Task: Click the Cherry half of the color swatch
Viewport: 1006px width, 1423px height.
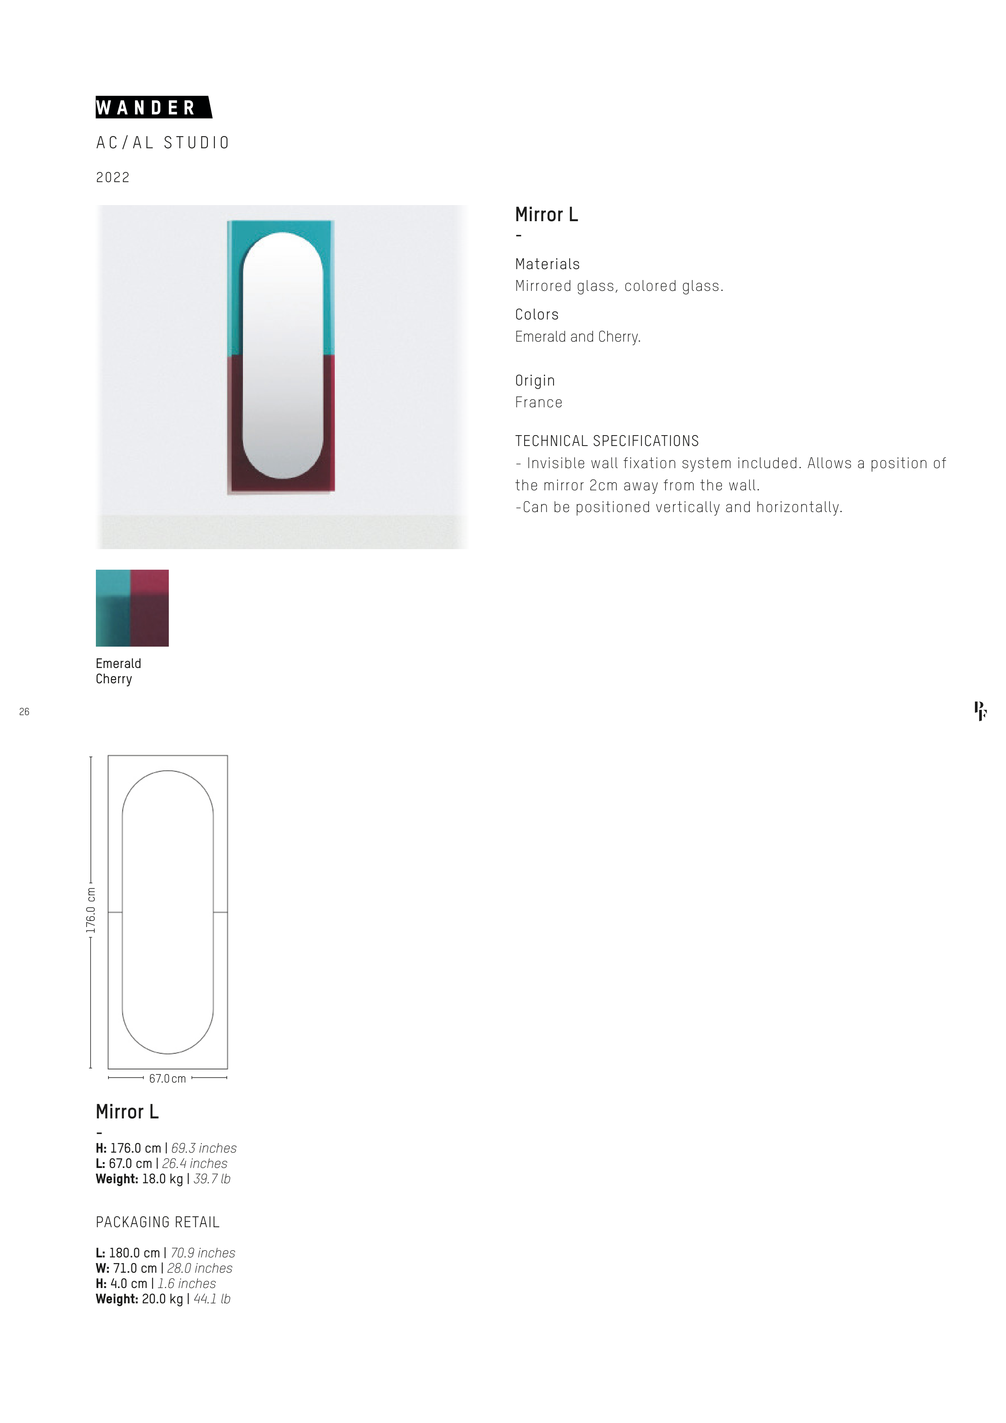Action: [x=150, y=608]
